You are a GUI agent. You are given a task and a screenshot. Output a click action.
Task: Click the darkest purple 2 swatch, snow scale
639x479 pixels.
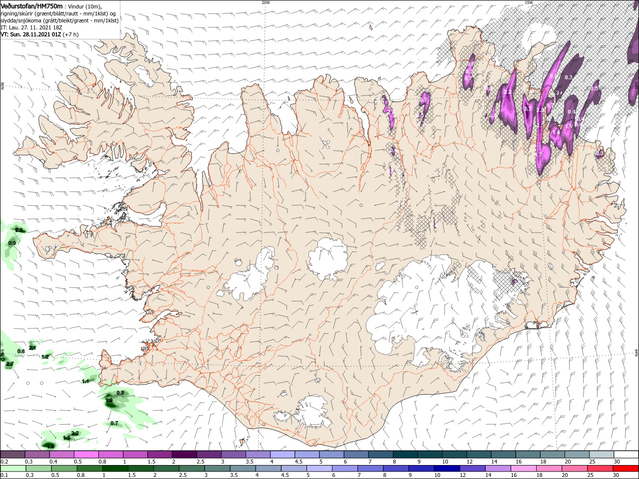point(184,455)
